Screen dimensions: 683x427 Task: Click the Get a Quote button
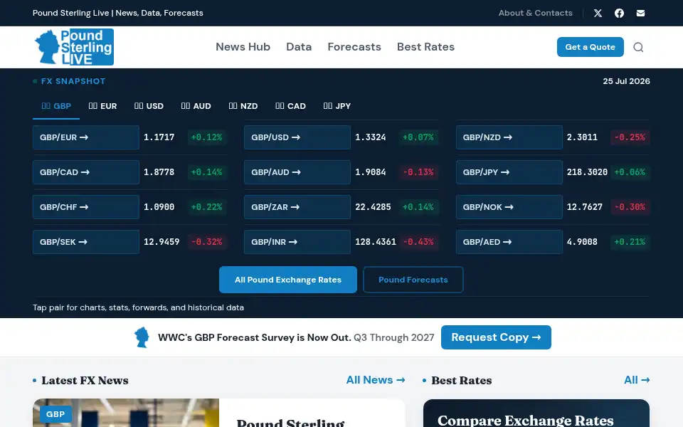coord(591,47)
